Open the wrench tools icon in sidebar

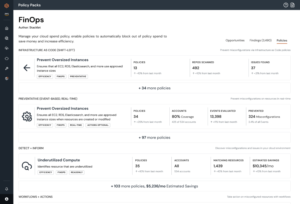6,68
